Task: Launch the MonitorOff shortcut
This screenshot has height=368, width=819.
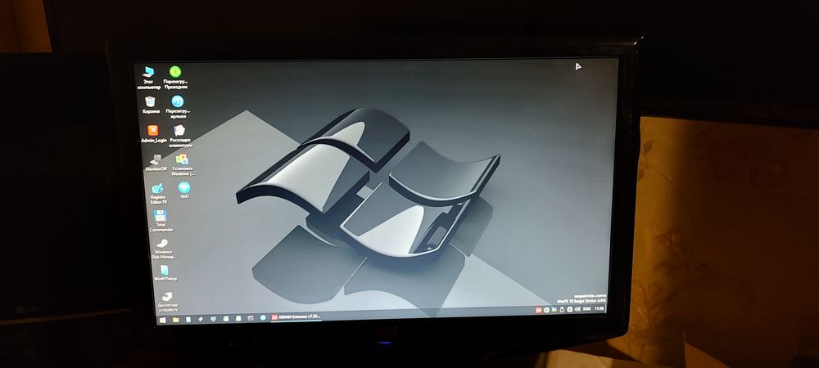Action: pos(156,163)
